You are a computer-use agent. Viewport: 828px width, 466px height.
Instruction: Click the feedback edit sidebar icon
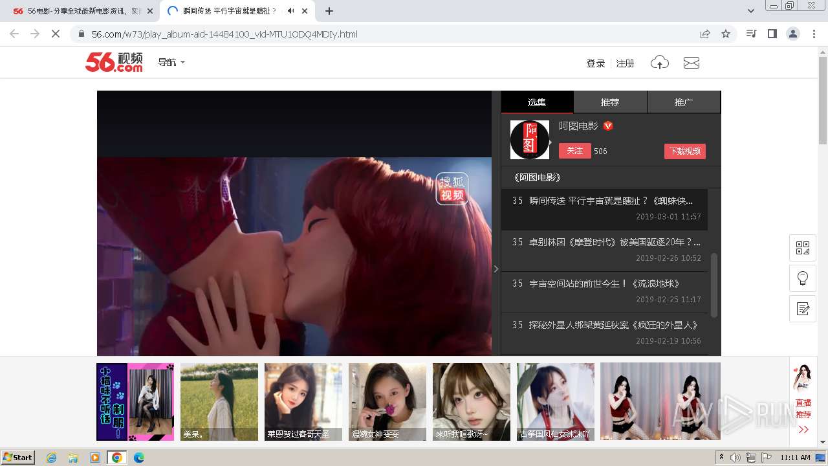(803, 309)
